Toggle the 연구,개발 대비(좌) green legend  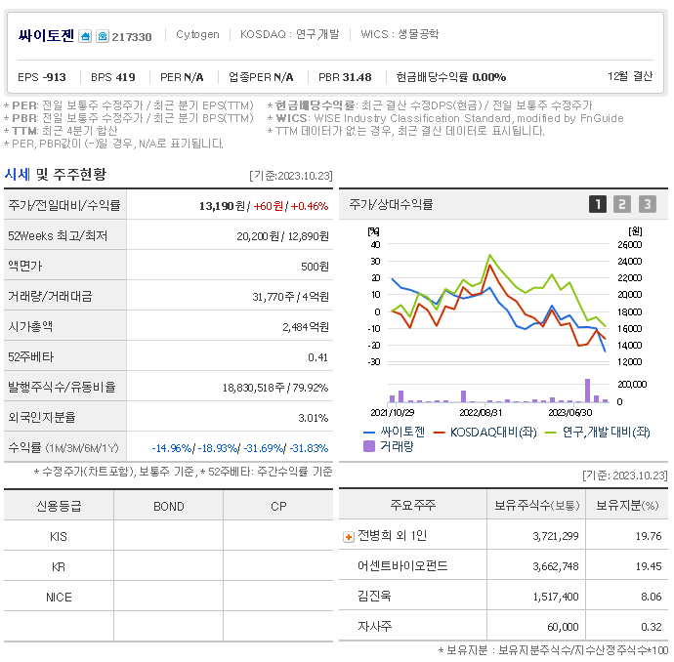point(598,432)
